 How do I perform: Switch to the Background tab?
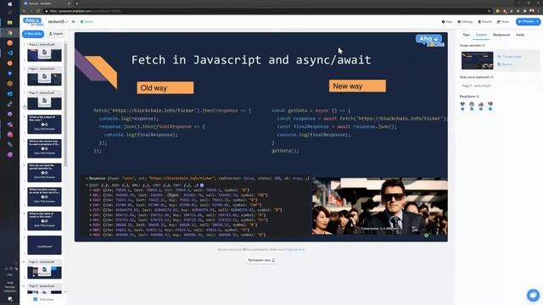501,35
